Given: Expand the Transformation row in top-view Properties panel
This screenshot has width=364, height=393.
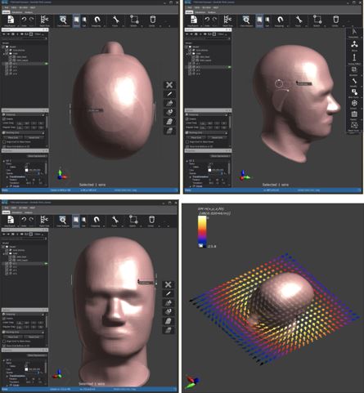Looking at the screenshot, I should (7, 176).
